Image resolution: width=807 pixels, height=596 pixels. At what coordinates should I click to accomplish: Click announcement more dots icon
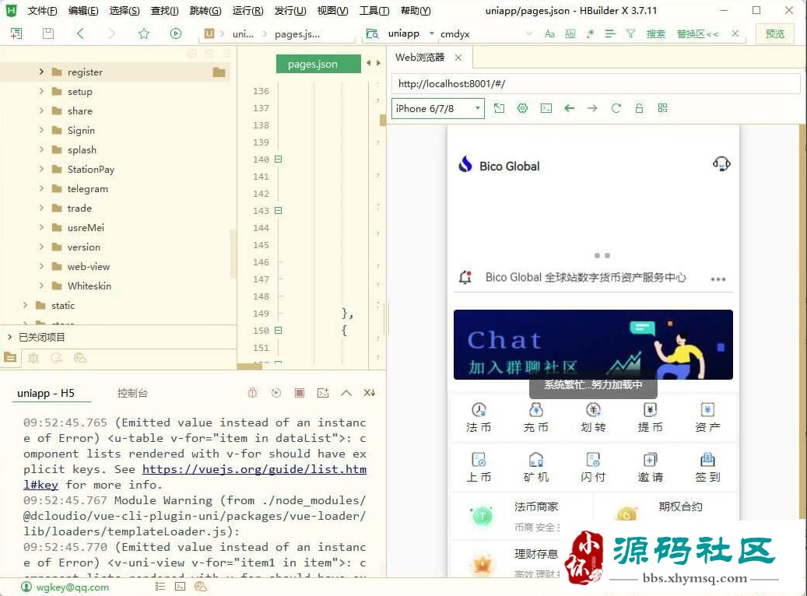[x=718, y=279]
